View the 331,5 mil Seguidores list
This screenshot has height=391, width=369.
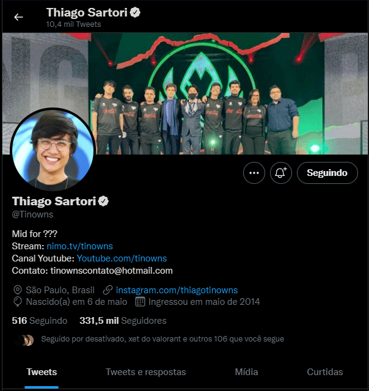[x=123, y=321]
